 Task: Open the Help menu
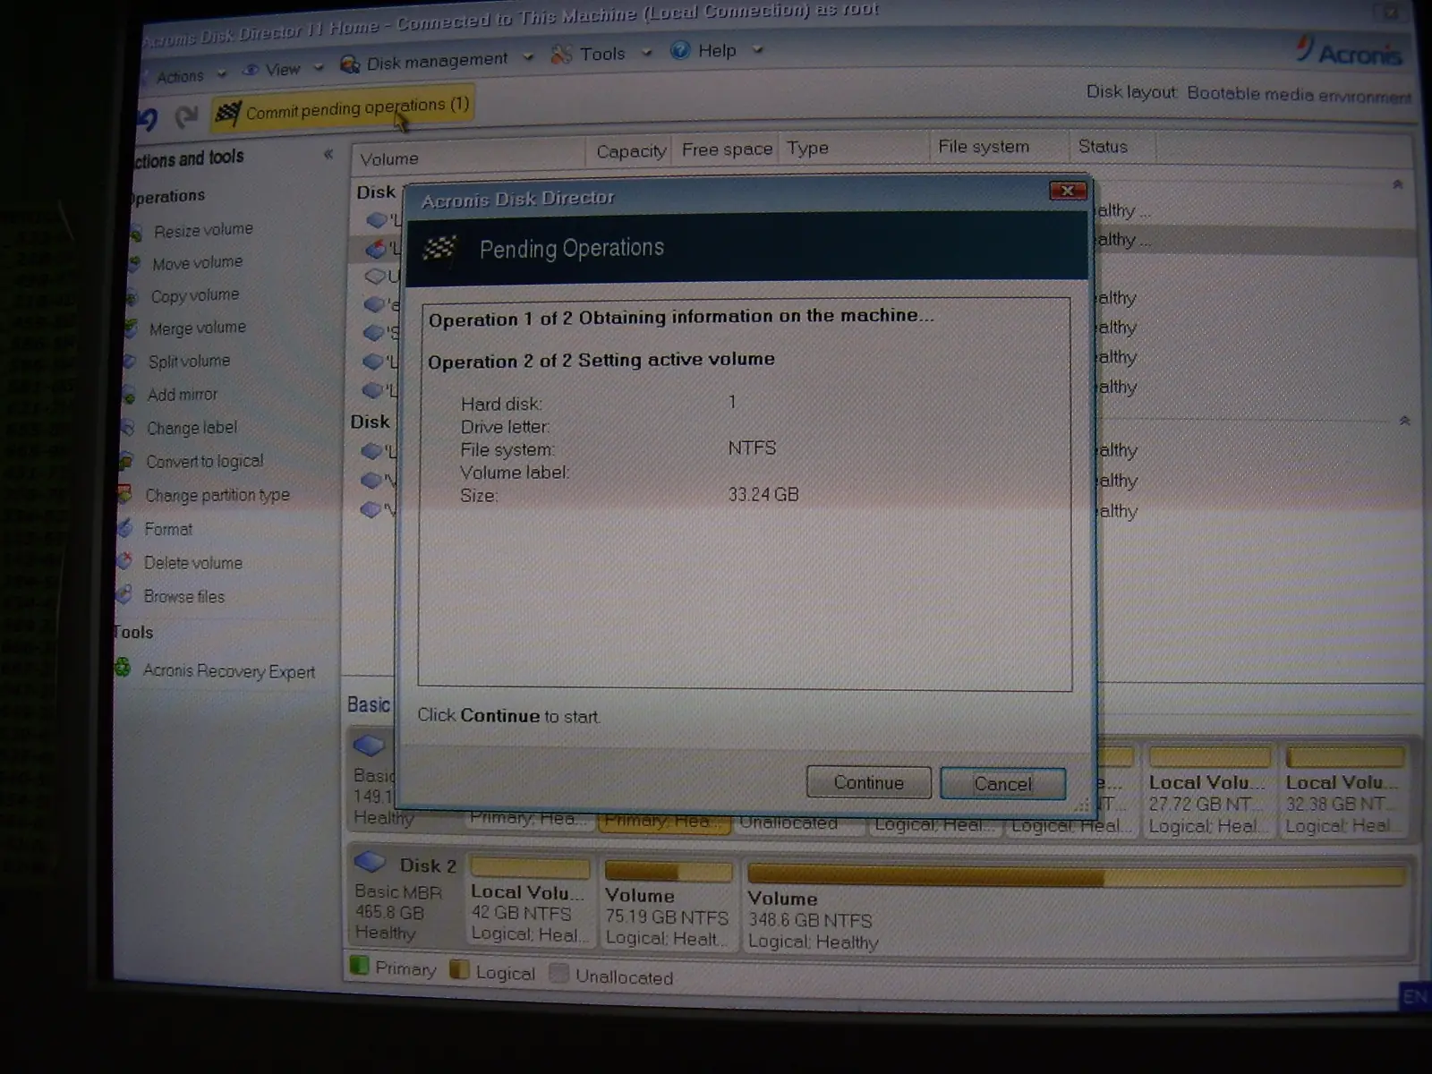716,50
